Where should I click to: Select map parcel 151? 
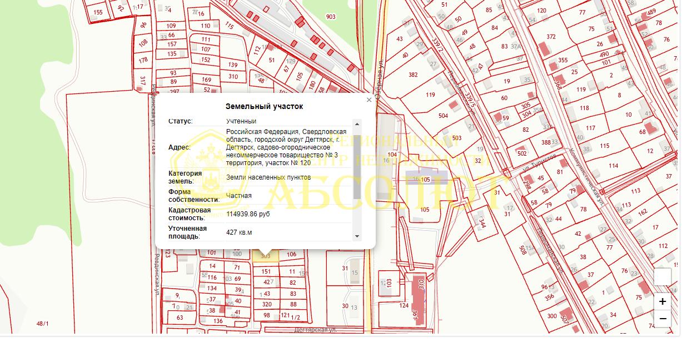tap(267, 271)
